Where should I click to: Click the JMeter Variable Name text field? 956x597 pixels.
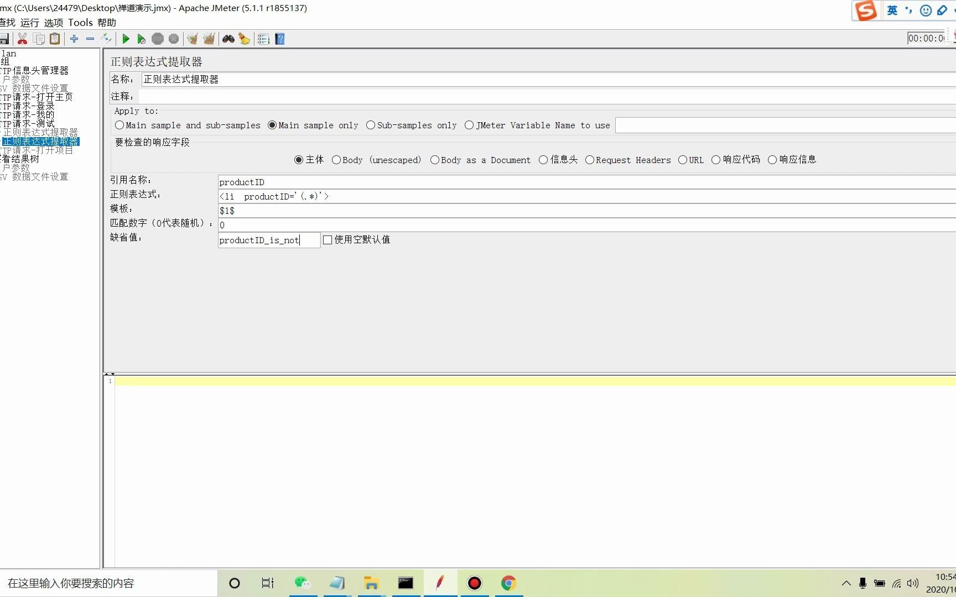coord(786,125)
